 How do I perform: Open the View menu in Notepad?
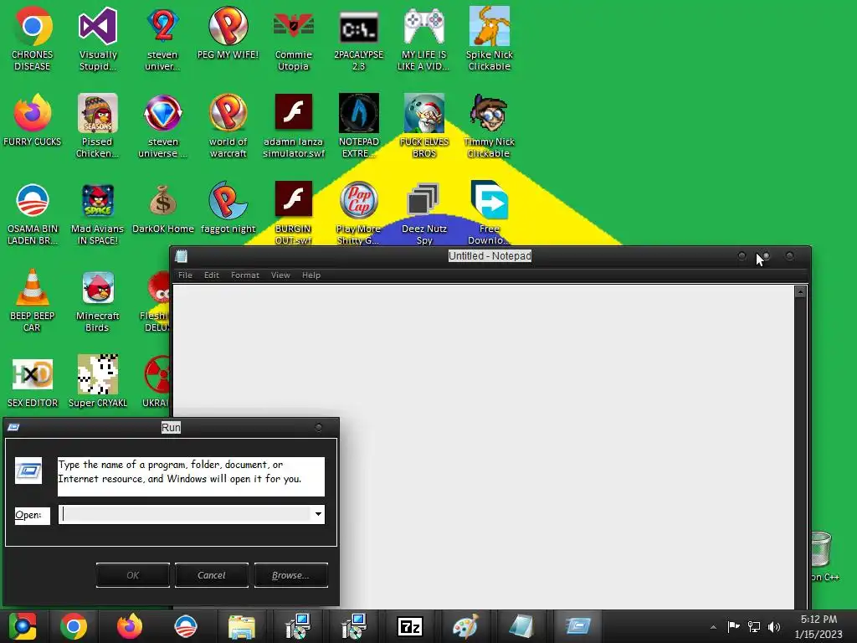280,275
